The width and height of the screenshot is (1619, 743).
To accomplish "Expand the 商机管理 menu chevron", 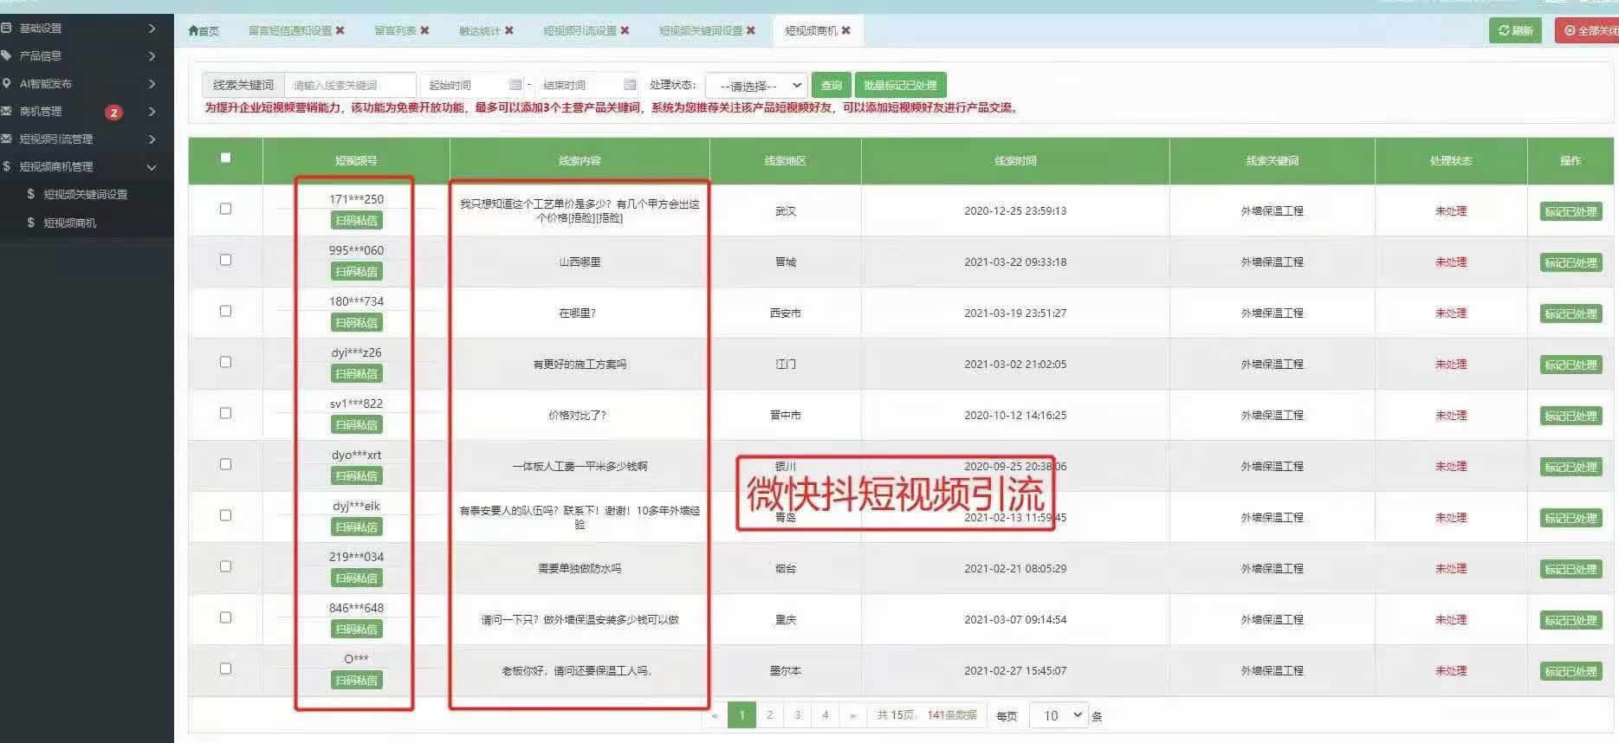I will pyautogui.click(x=152, y=111).
